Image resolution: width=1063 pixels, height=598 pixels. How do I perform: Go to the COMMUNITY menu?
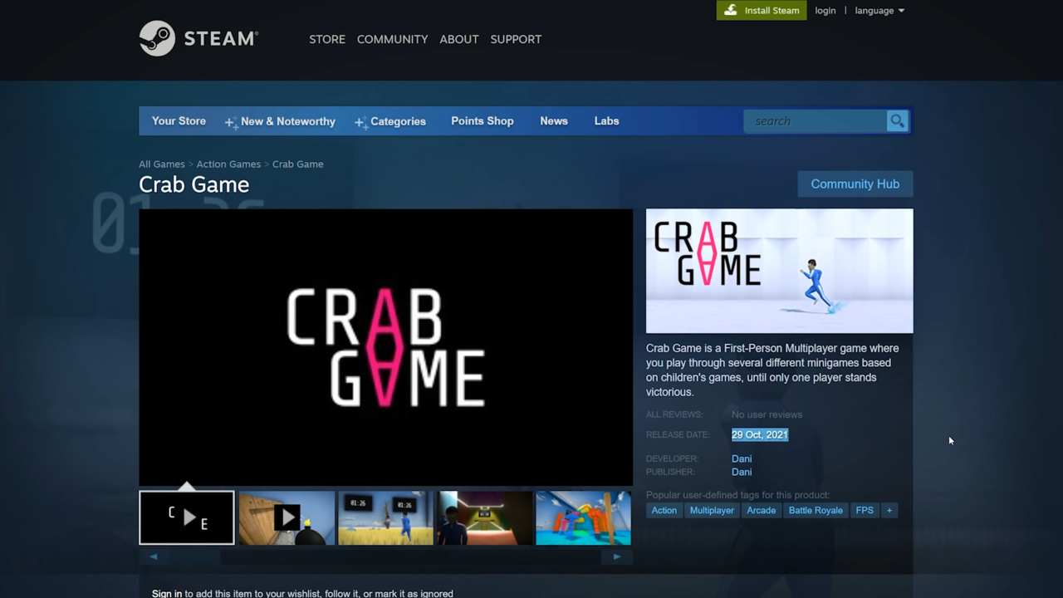coord(392,39)
